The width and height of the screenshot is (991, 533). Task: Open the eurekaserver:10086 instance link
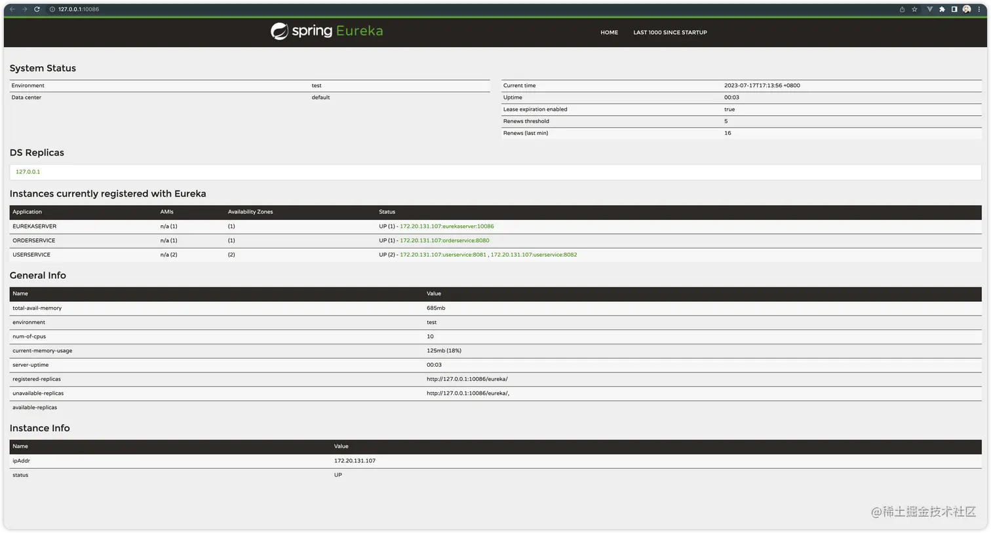coord(447,226)
